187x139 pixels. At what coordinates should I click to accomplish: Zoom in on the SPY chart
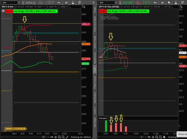point(157,137)
